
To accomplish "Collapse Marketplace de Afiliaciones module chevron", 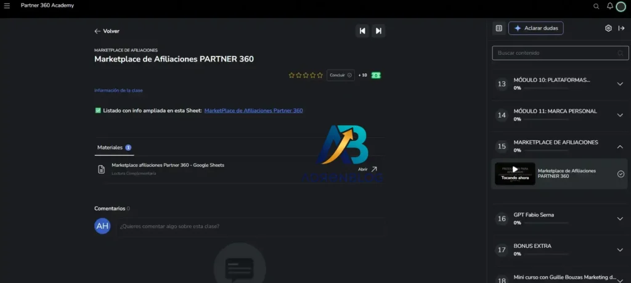I will tap(620, 146).
